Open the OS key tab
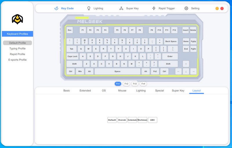 click(104, 91)
